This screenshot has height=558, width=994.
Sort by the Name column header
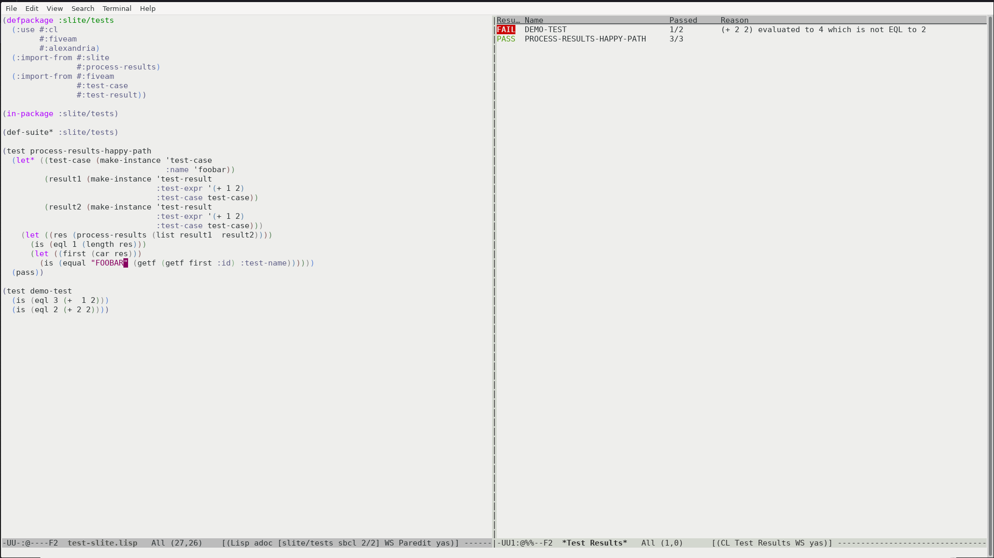click(x=534, y=20)
